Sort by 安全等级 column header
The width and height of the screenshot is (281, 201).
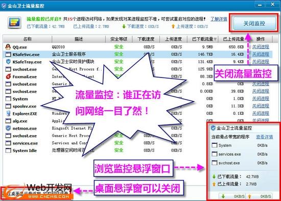tap(119, 39)
